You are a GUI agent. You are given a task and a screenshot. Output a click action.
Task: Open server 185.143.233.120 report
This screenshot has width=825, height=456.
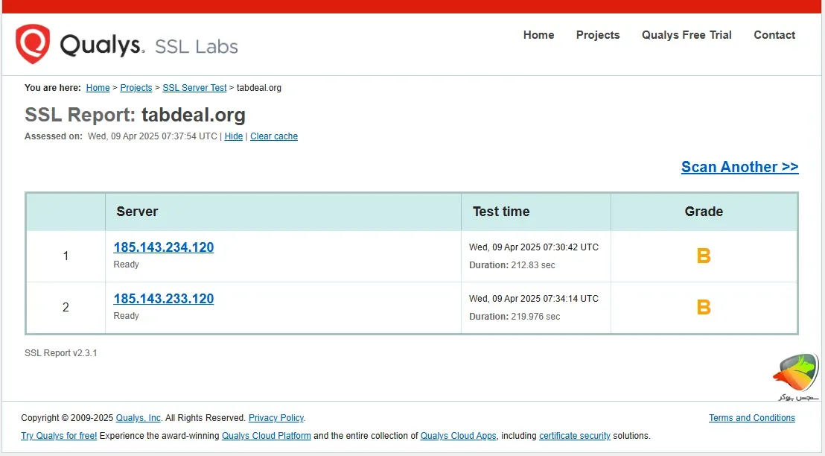pyautogui.click(x=164, y=299)
